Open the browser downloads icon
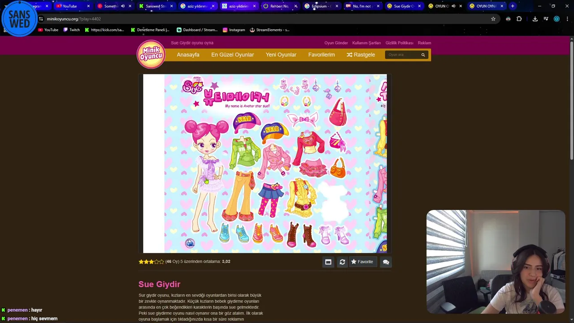 535,19
